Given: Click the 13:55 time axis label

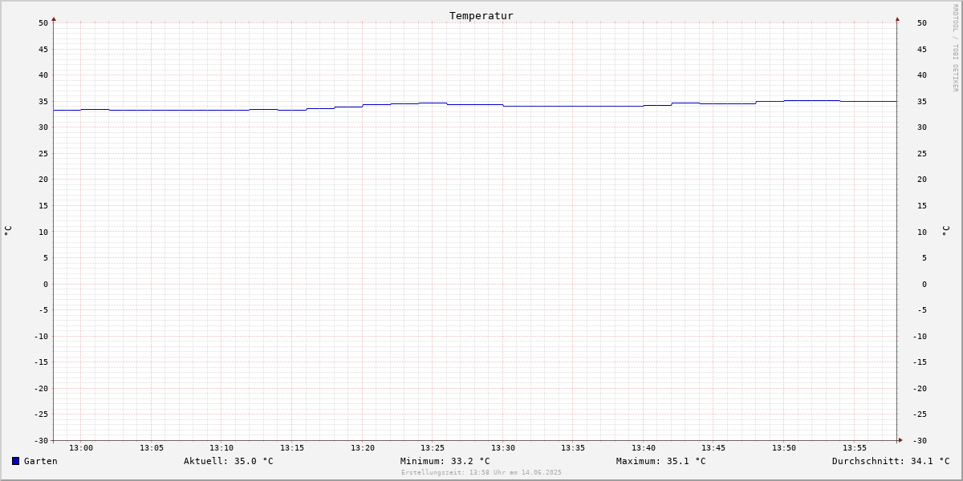Looking at the screenshot, I should point(855,447).
